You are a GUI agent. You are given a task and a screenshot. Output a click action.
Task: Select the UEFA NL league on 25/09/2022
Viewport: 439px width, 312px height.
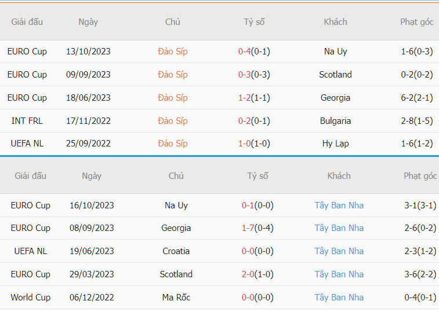pyautogui.click(x=27, y=144)
